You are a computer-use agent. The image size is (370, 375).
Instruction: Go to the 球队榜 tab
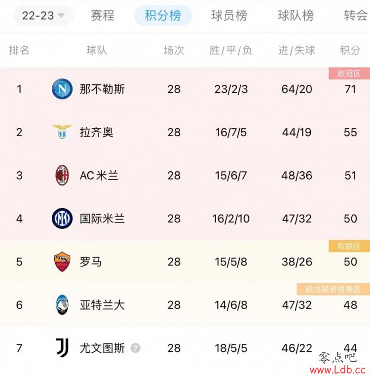coord(296,16)
